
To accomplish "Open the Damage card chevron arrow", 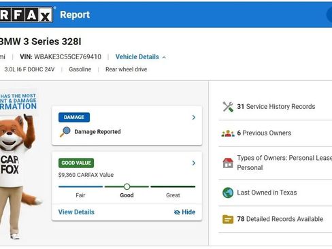I will (x=194, y=117).
